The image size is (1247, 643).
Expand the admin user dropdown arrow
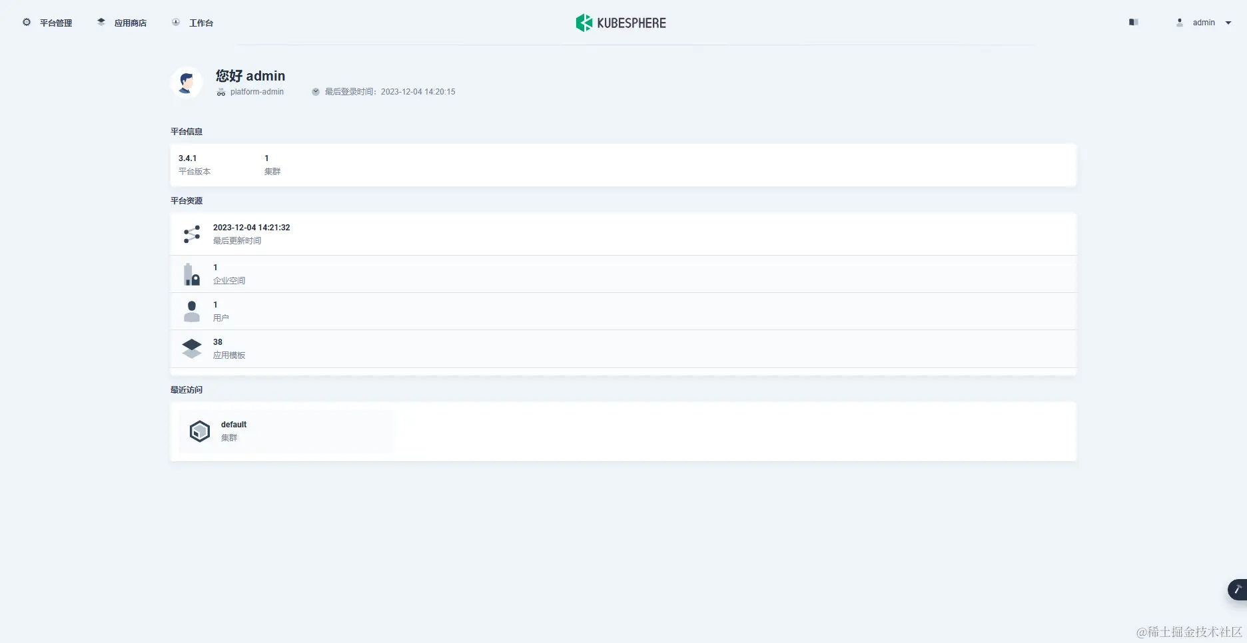point(1228,23)
